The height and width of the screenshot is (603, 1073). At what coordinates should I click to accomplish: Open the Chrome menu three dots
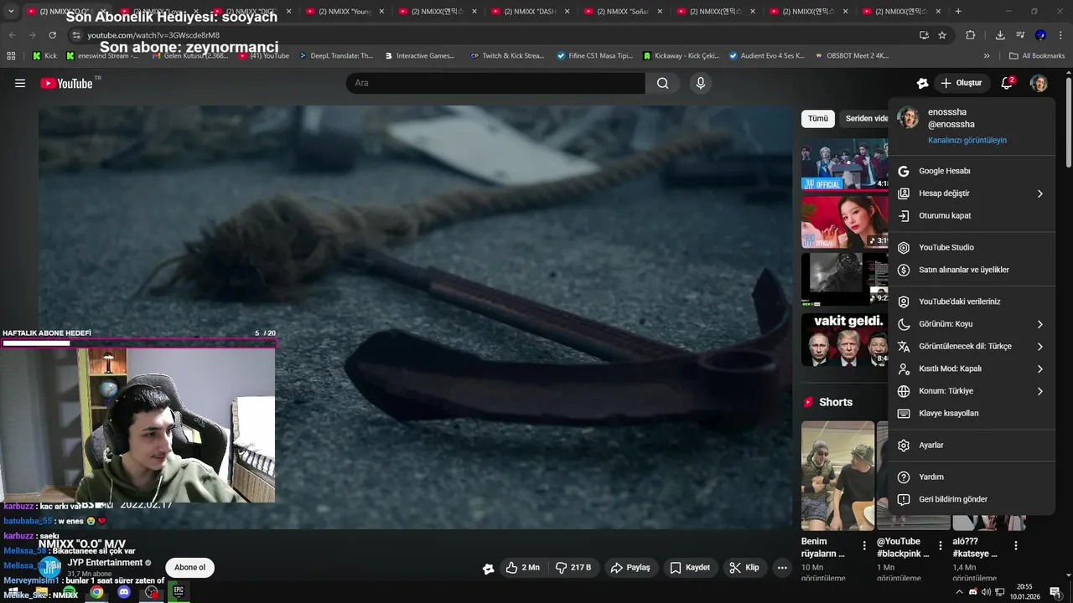point(1061,35)
